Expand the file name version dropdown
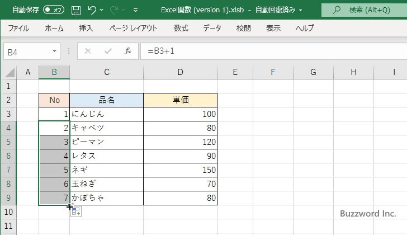The image size is (407, 235). point(301,11)
